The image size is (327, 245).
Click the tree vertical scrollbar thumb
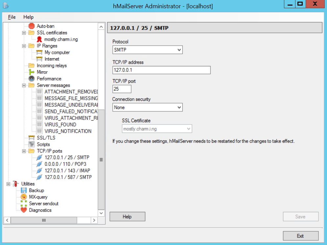101,160
